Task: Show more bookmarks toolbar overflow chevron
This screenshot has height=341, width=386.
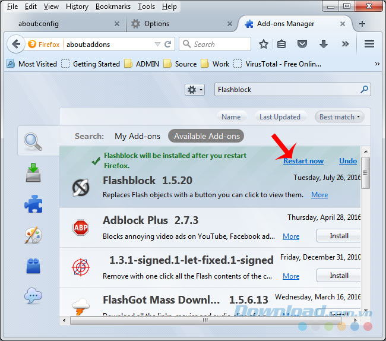Action: point(377,64)
